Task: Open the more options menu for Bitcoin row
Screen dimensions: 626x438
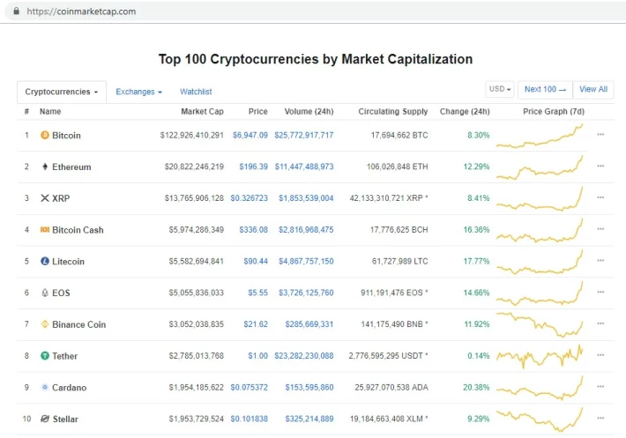Action: (600, 135)
